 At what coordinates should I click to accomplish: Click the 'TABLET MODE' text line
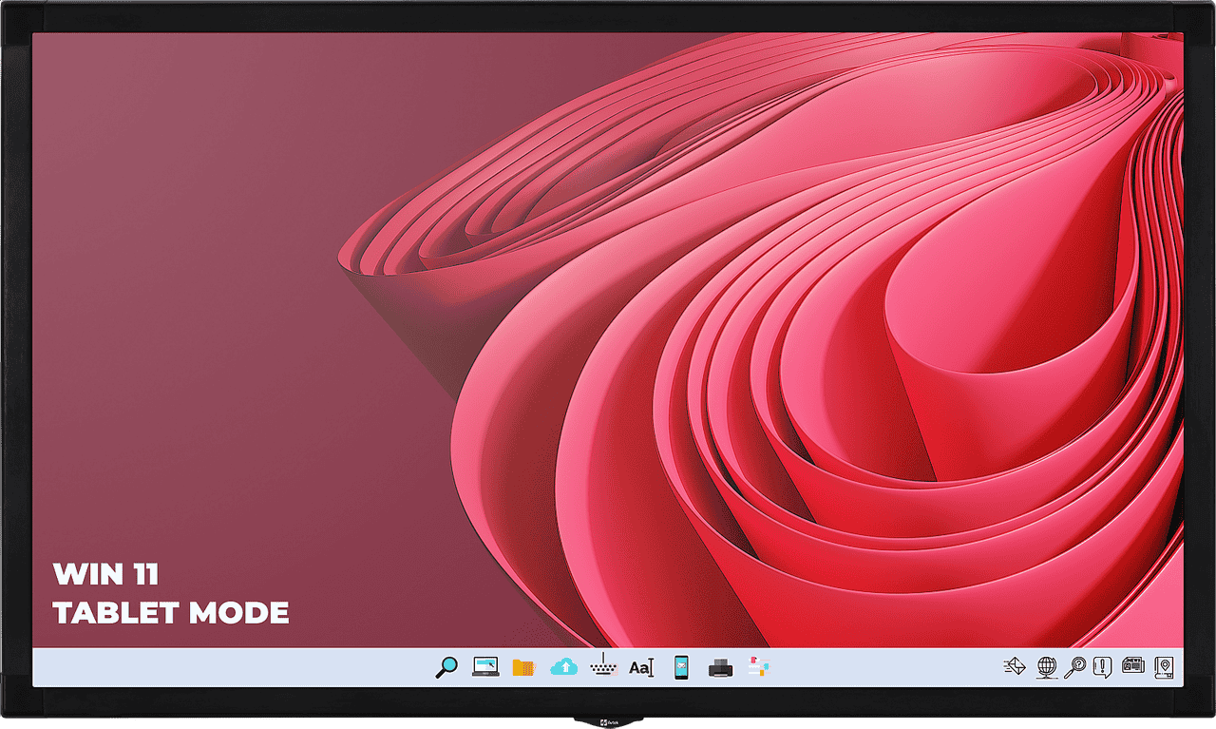click(x=171, y=613)
